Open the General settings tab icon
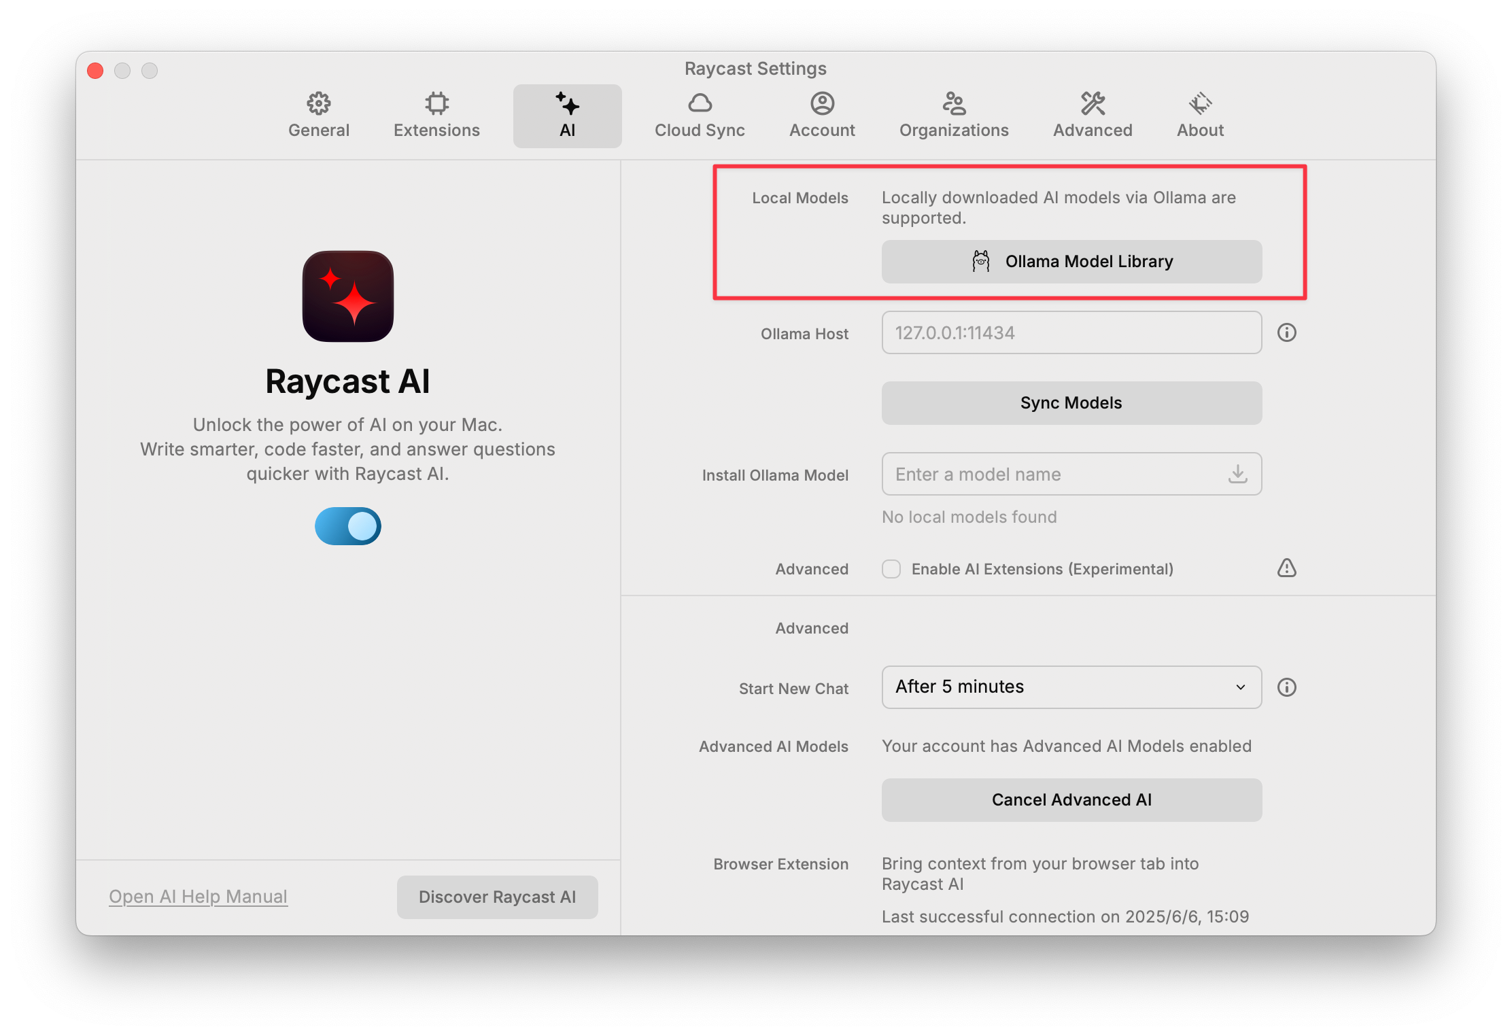This screenshot has width=1512, height=1036. point(318,103)
